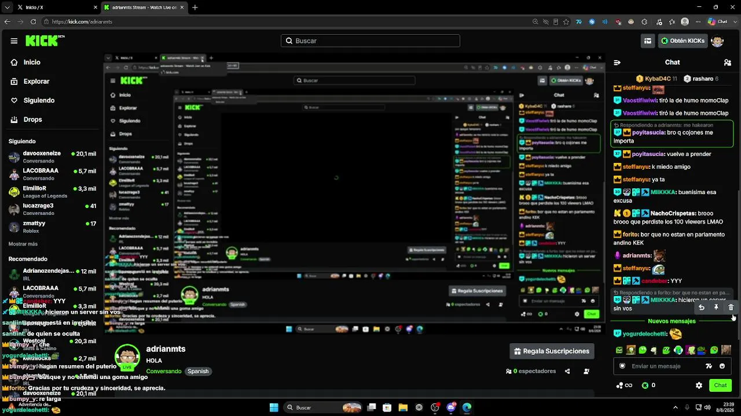
Task: Expand Mostrar más under Siguiendo
Action: point(23,244)
